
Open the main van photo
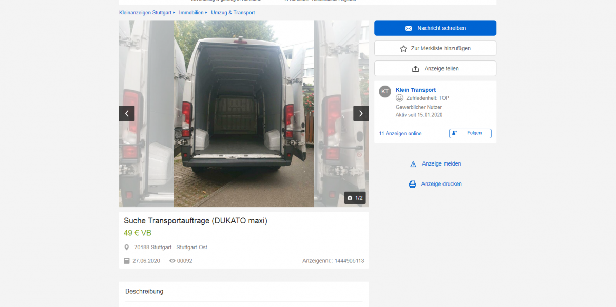[244, 114]
